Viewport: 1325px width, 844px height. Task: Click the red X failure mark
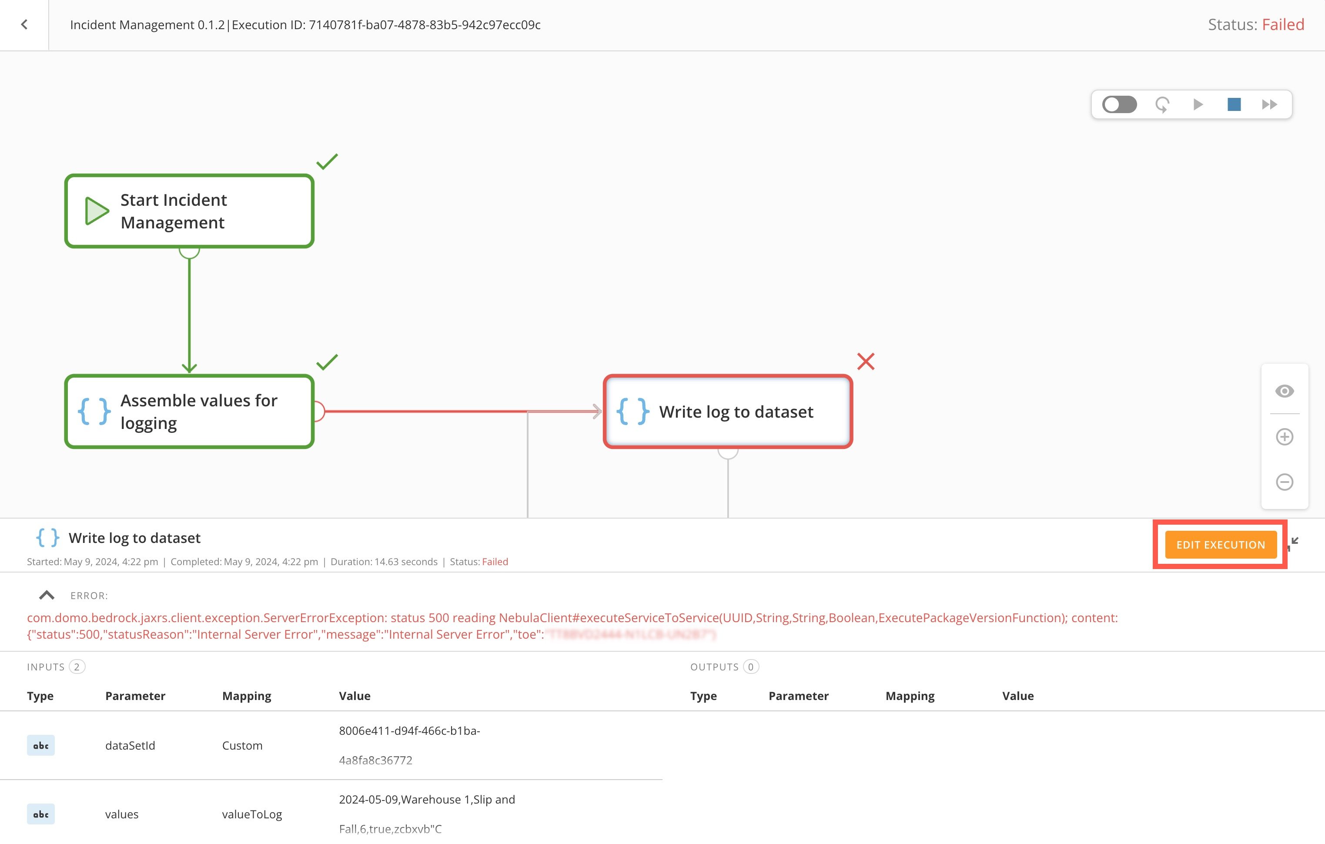(866, 362)
